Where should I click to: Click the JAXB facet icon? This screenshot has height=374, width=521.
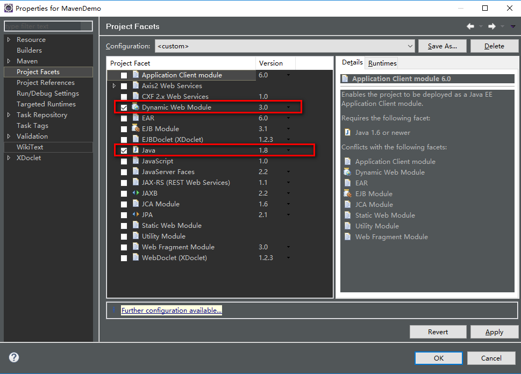tap(135, 193)
